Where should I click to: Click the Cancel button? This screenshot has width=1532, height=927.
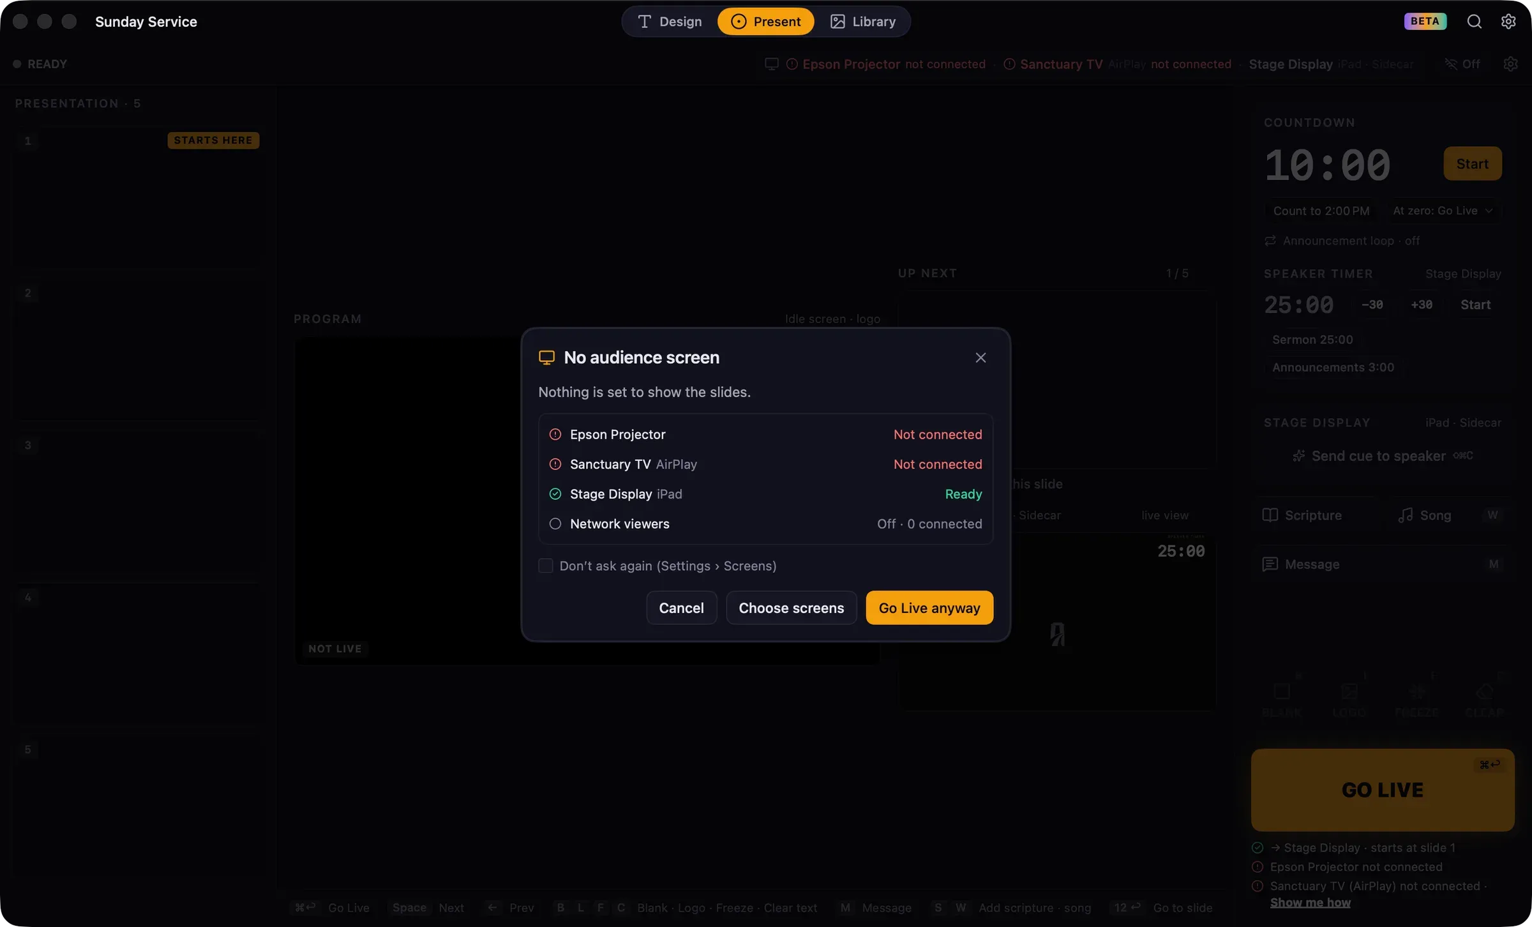click(x=681, y=608)
